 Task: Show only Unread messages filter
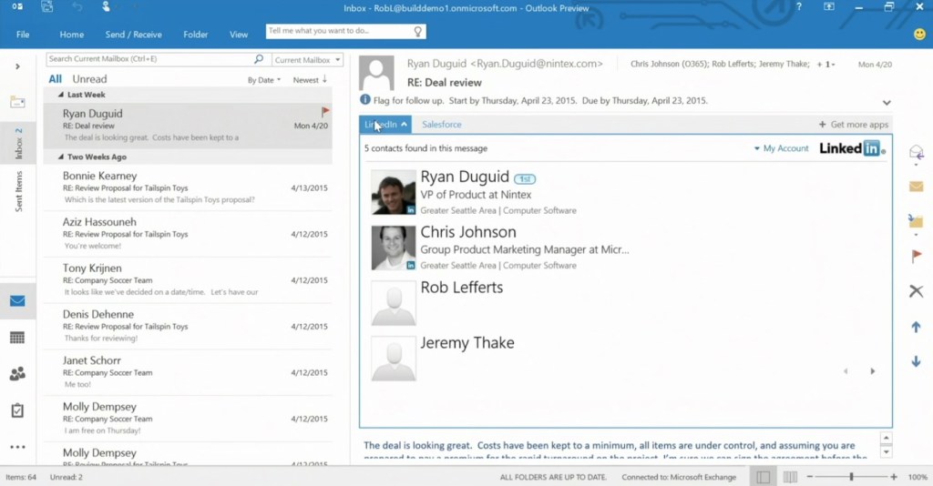click(x=89, y=79)
